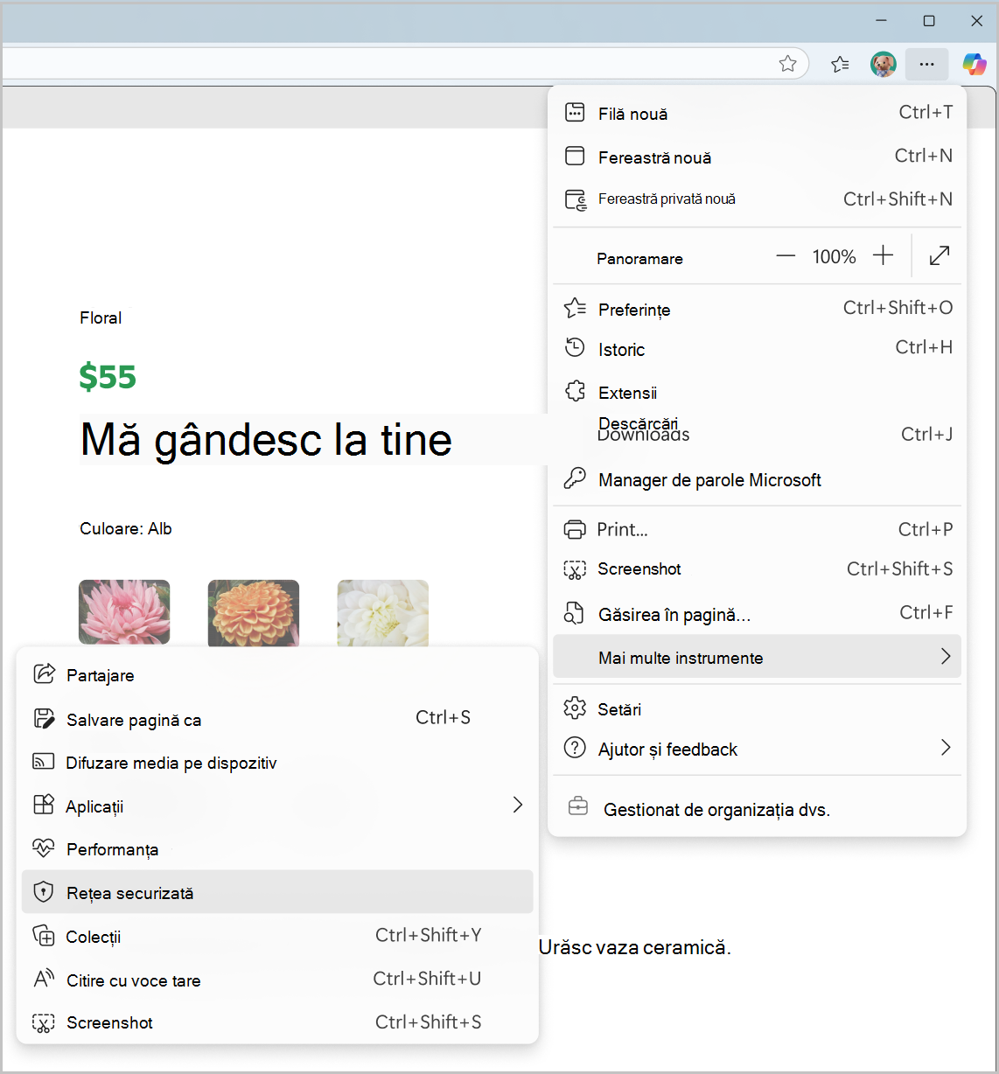Choose Salvare pagină ca in submenu
This screenshot has width=999, height=1074.
(277, 719)
